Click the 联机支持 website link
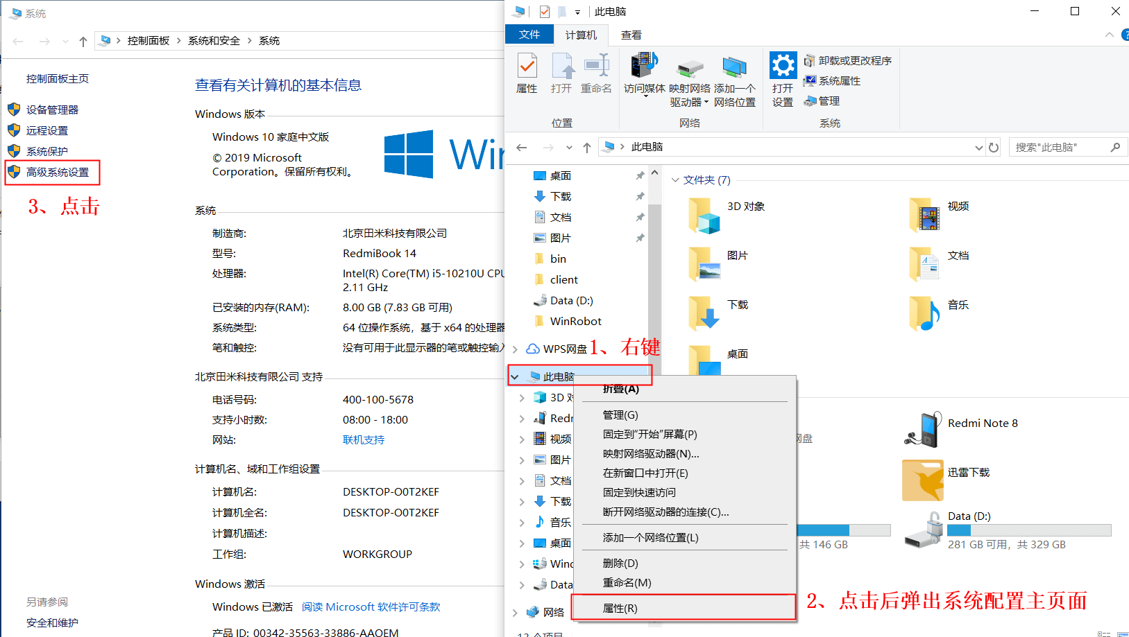Viewport: 1129px width, 637px height. [364, 439]
